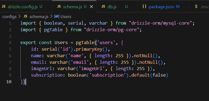Click the dollar icon on .env tab
This screenshot has height=101, width=209.
(x=196, y=7)
